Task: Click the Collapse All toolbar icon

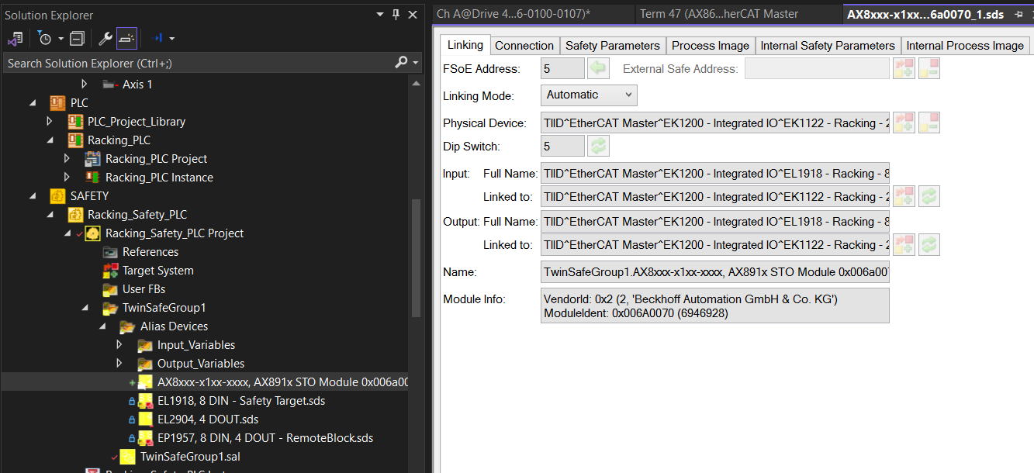Action: (77, 38)
